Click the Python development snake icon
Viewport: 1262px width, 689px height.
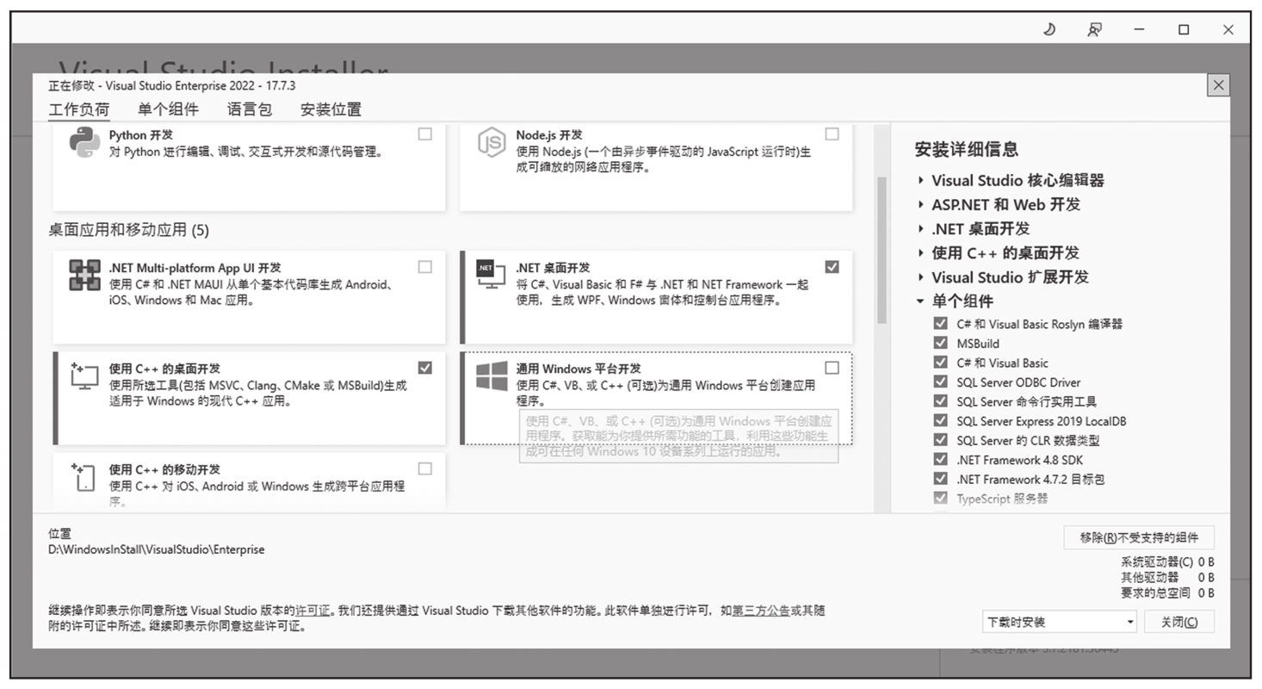84,143
